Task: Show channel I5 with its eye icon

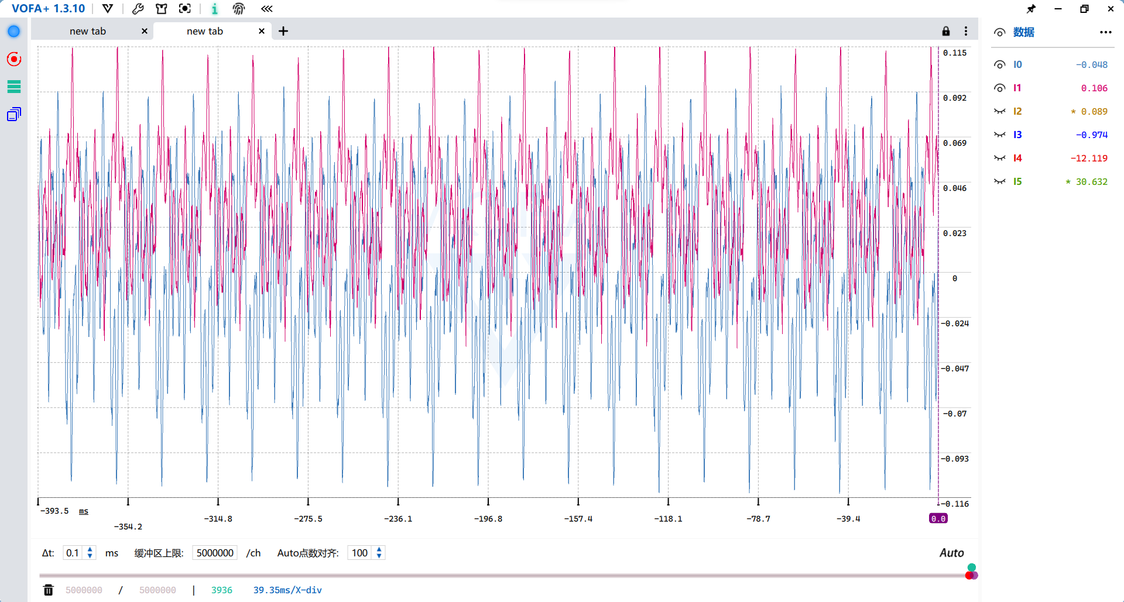Action: pyautogui.click(x=1000, y=182)
